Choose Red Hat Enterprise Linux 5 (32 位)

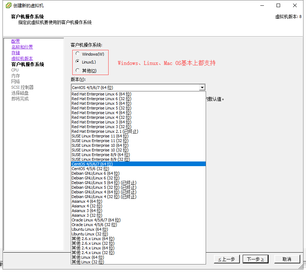pyautogui.click(x=138, y=108)
